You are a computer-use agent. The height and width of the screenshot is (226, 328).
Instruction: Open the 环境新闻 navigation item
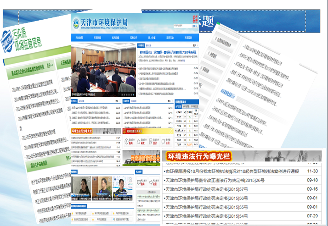click(x=97, y=38)
